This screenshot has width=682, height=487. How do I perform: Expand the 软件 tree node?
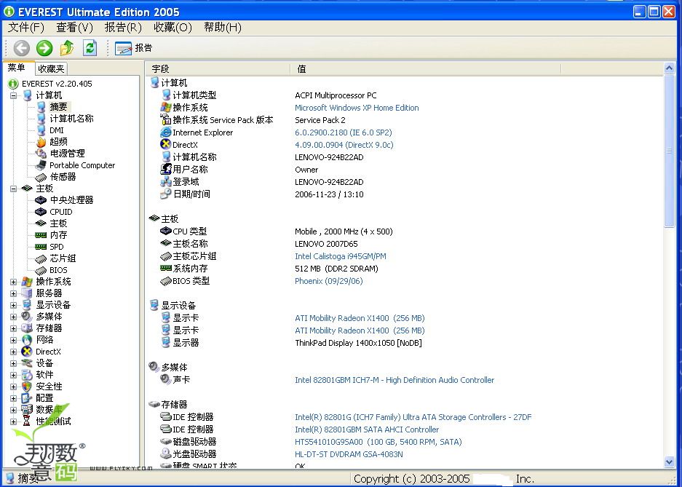tap(14, 375)
